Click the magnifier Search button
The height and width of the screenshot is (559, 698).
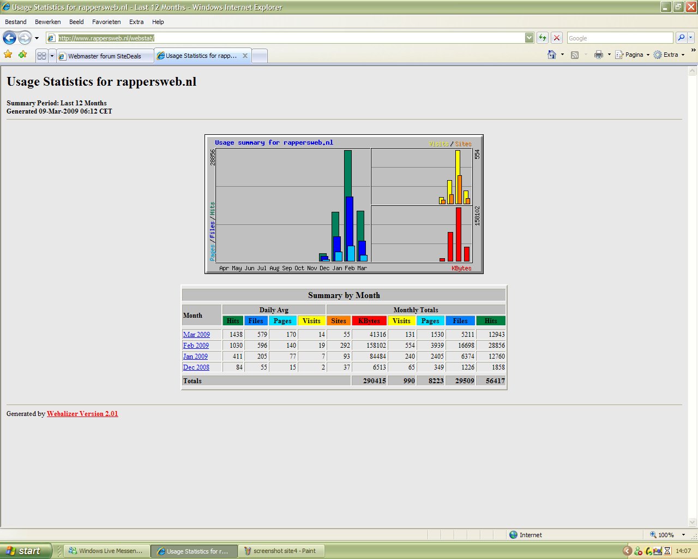(x=681, y=38)
